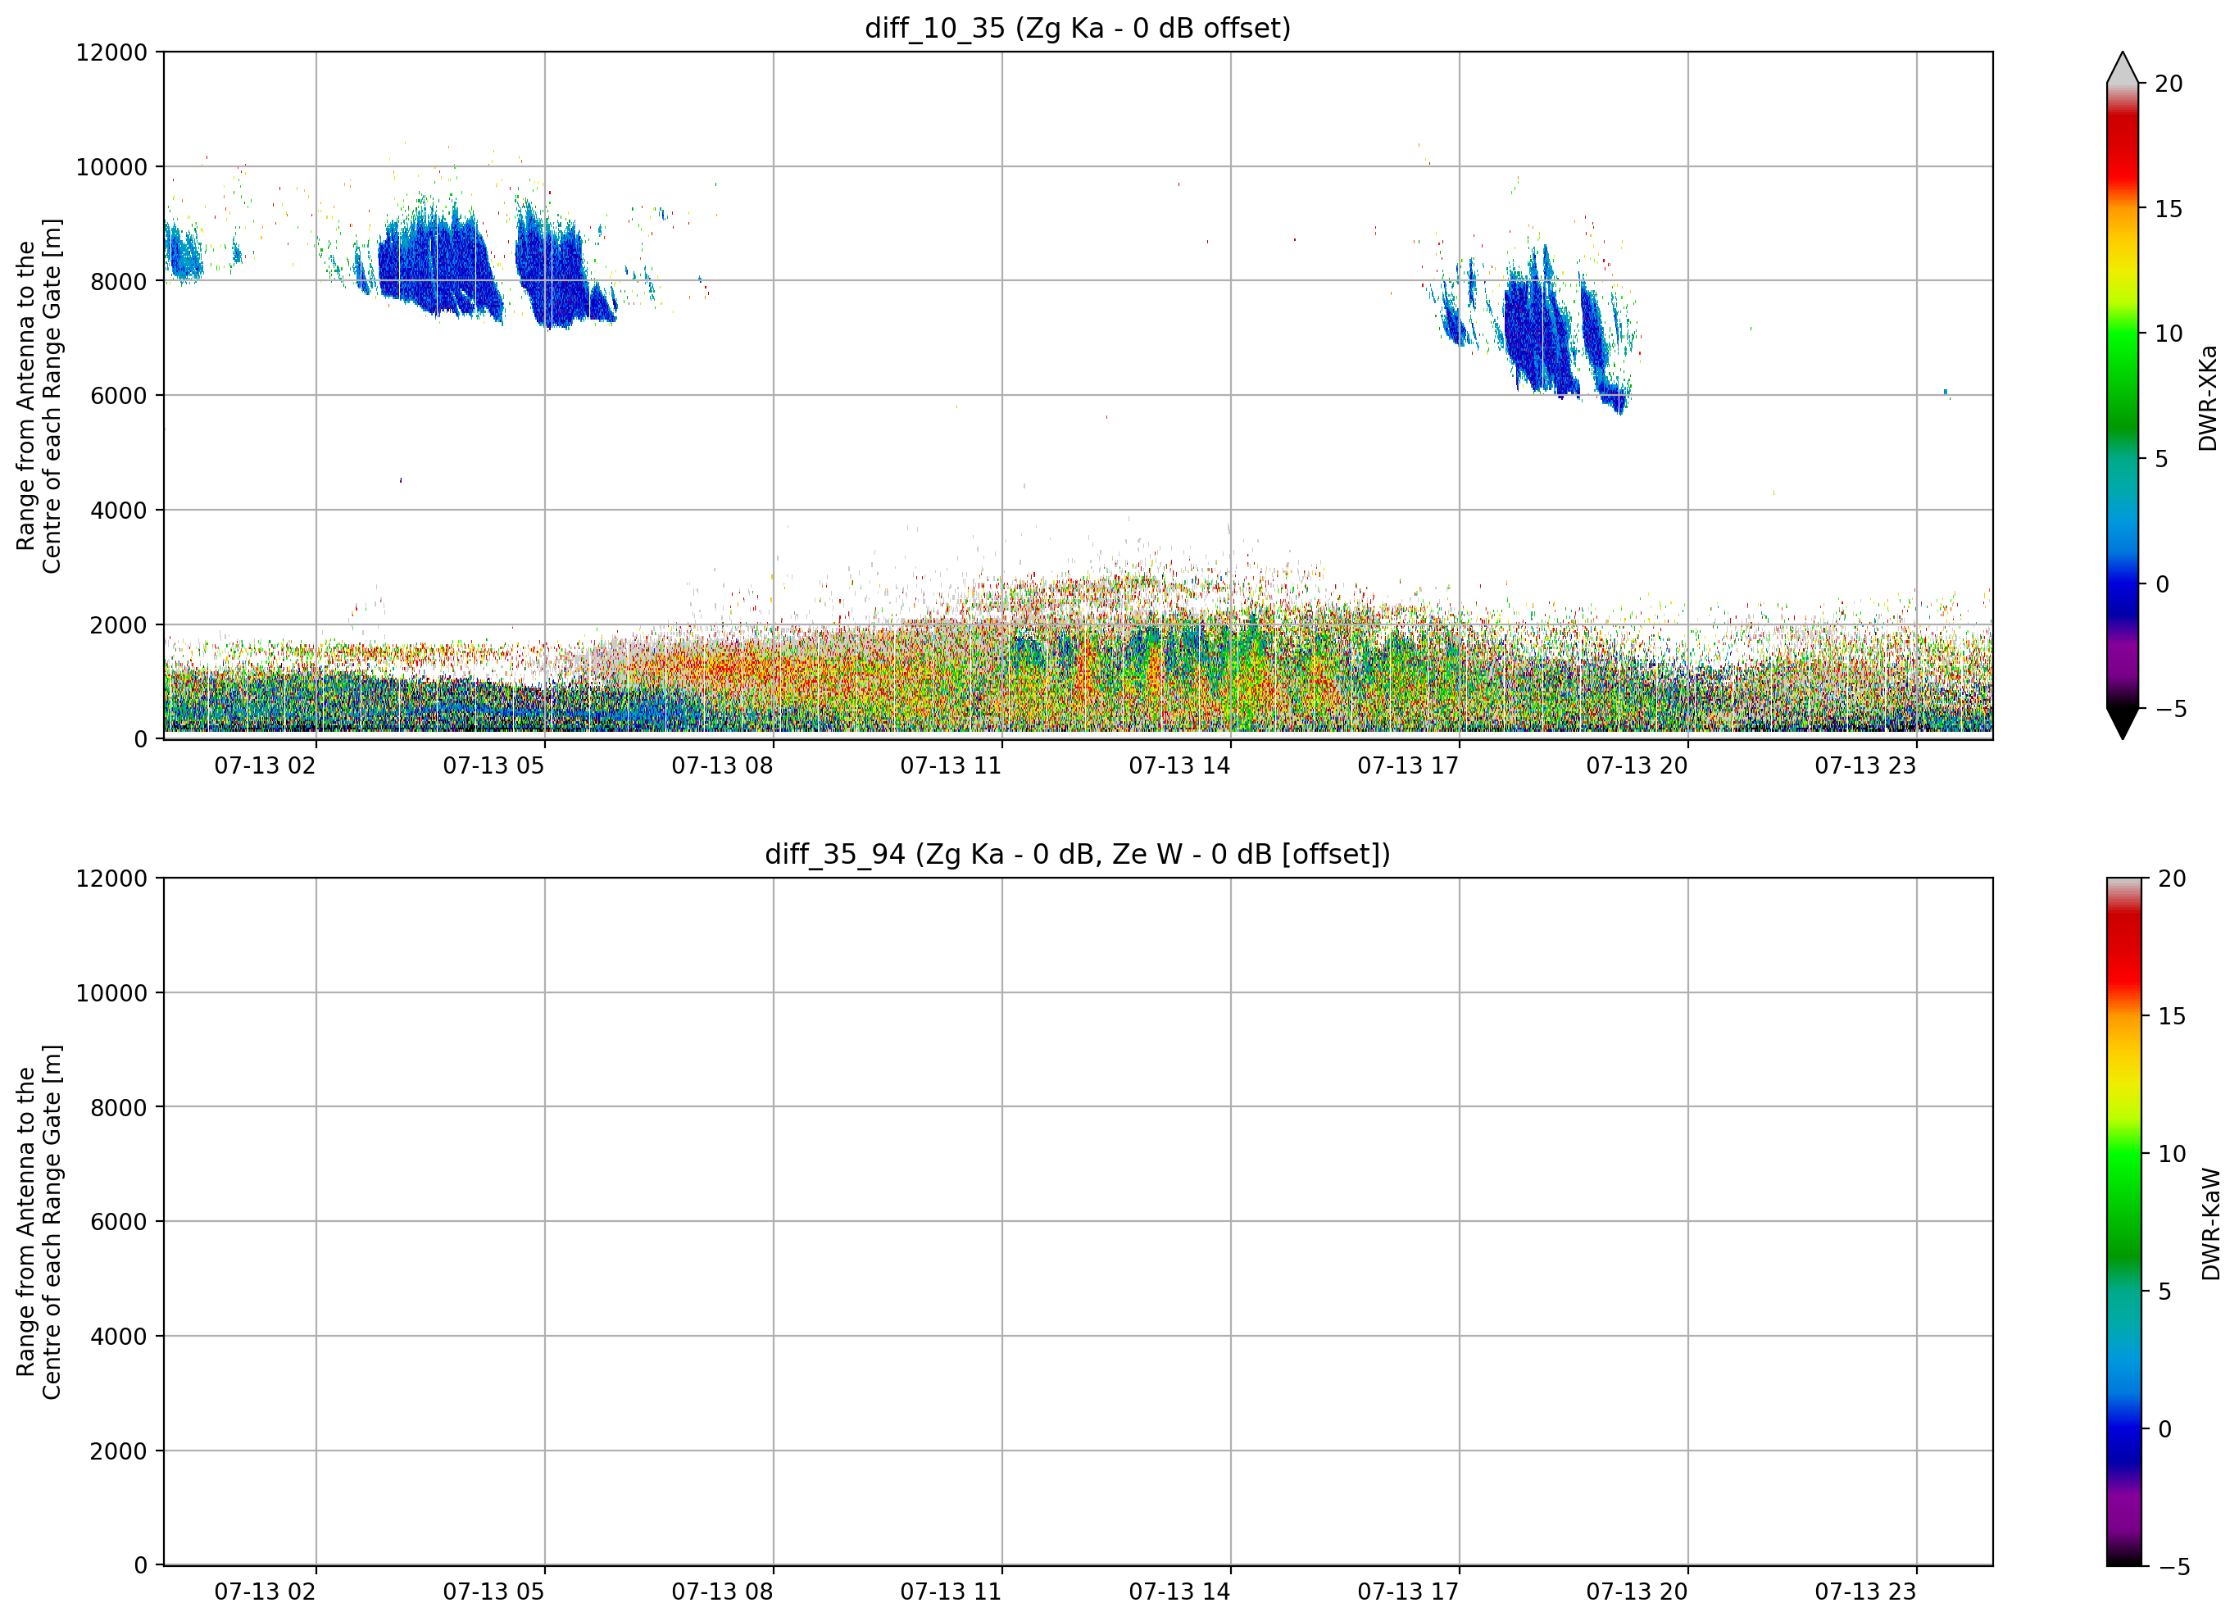Click the bottom plot's 07-13 17 tick label

coord(1408,1592)
